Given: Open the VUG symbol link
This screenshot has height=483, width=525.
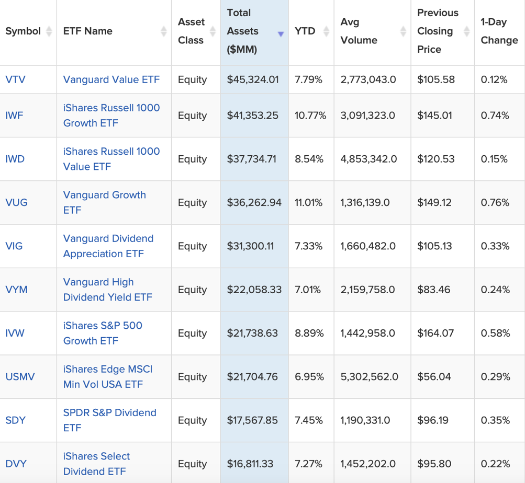Looking at the screenshot, I should 16,202.
